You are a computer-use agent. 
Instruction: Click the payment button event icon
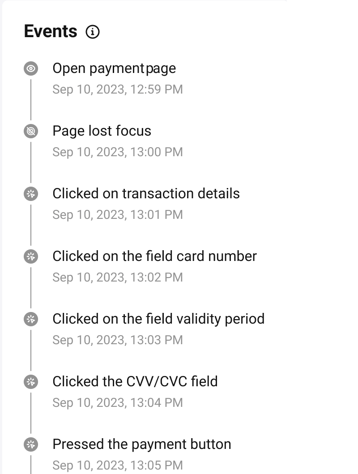31,444
